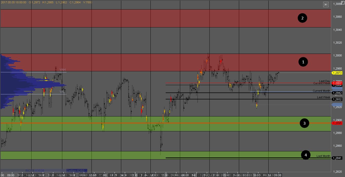Click the VAH value area high label
This screenshot has width=345, height=177.
[x=63, y=70]
